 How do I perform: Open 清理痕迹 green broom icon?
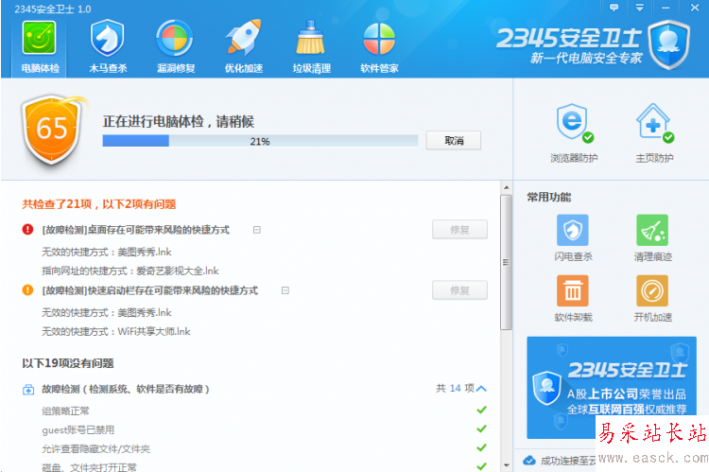click(x=652, y=231)
